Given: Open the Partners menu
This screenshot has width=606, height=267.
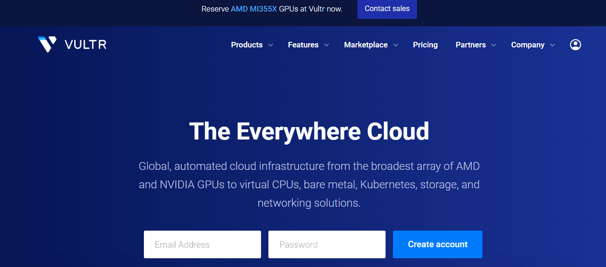Looking at the screenshot, I should (x=470, y=45).
